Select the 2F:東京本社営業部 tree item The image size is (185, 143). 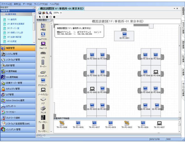click(16, 24)
